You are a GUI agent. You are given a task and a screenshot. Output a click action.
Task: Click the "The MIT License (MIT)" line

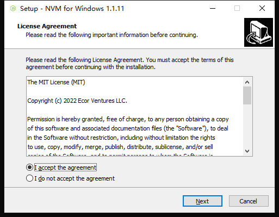click(56, 82)
